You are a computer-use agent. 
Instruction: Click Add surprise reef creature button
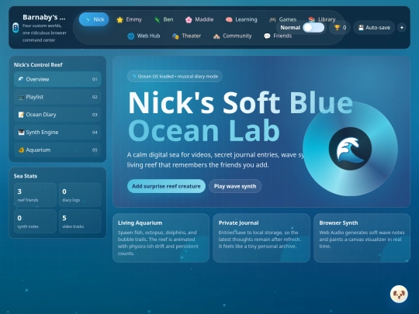(x=166, y=186)
